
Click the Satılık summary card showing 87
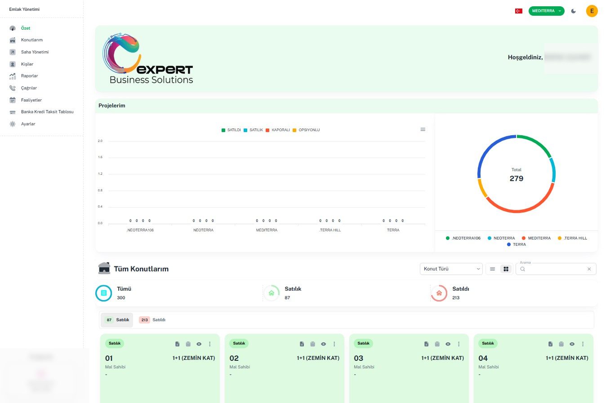pos(292,293)
